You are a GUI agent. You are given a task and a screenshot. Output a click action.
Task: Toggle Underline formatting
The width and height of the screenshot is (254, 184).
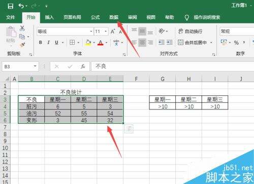click(x=56, y=43)
